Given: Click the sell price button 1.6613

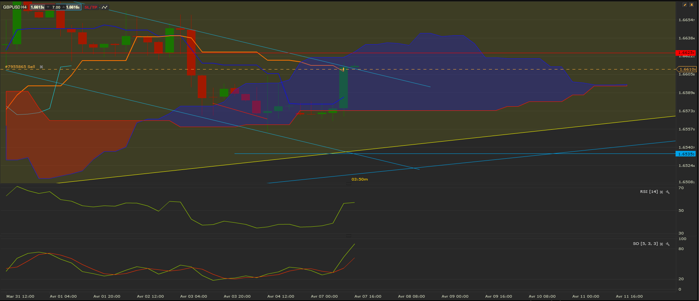Looking at the screenshot, I should coord(37,7).
